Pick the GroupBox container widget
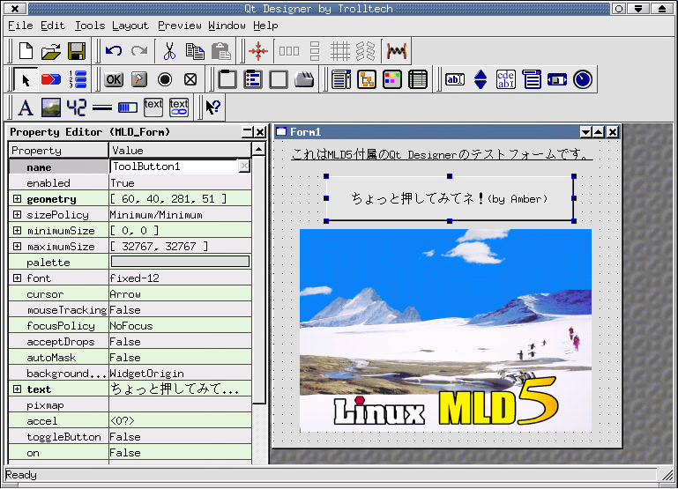The image size is (678, 489). click(x=227, y=80)
